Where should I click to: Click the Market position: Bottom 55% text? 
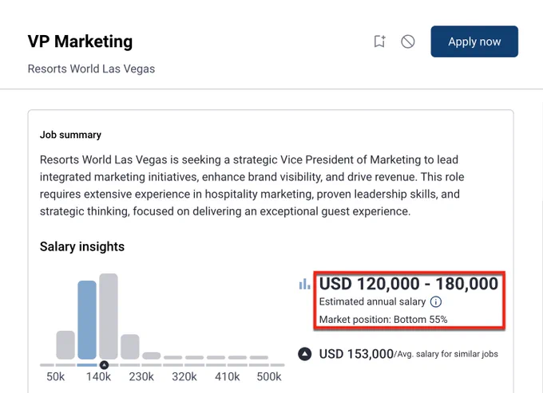pos(383,320)
